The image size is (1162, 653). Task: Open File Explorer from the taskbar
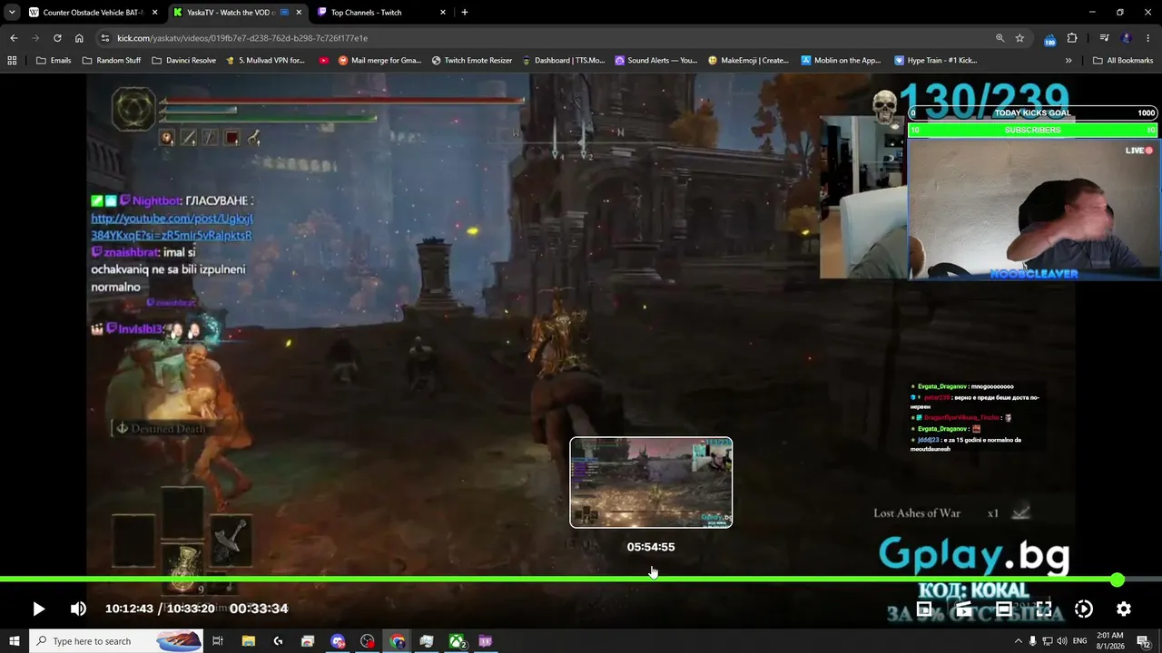click(x=248, y=641)
